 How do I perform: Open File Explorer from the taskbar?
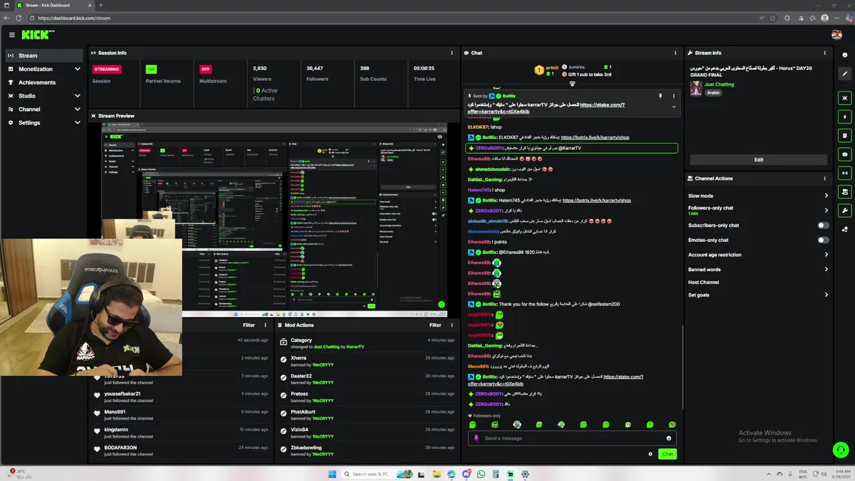point(437,474)
